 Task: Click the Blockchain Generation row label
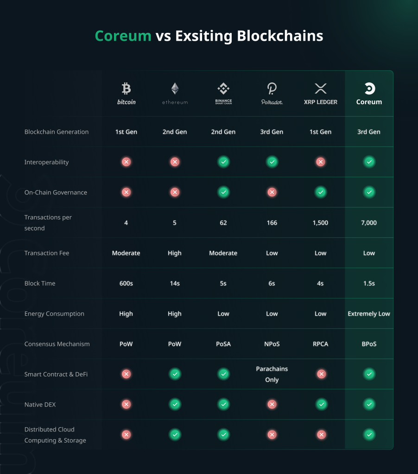57,132
